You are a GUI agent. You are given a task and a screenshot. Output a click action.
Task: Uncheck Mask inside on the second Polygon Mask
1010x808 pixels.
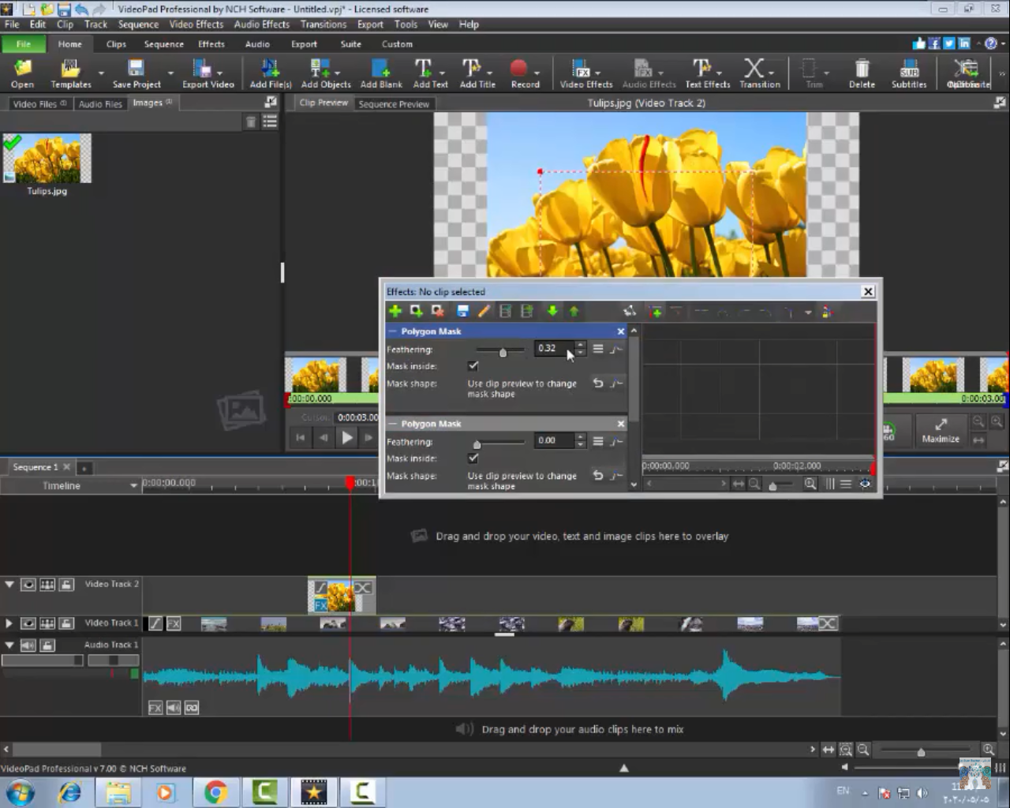pos(473,458)
